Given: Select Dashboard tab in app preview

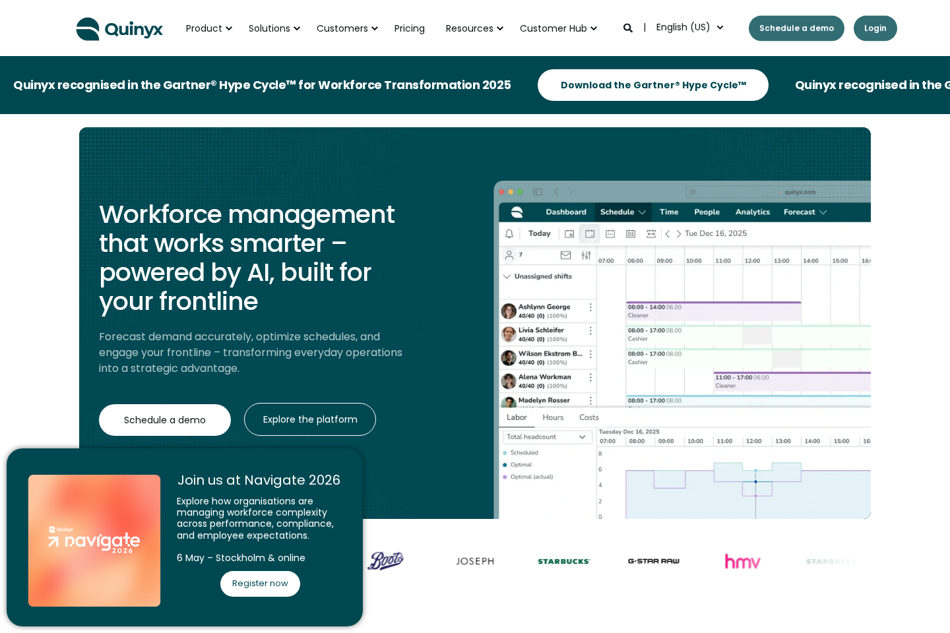Looking at the screenshot, I should coord(566,212).
